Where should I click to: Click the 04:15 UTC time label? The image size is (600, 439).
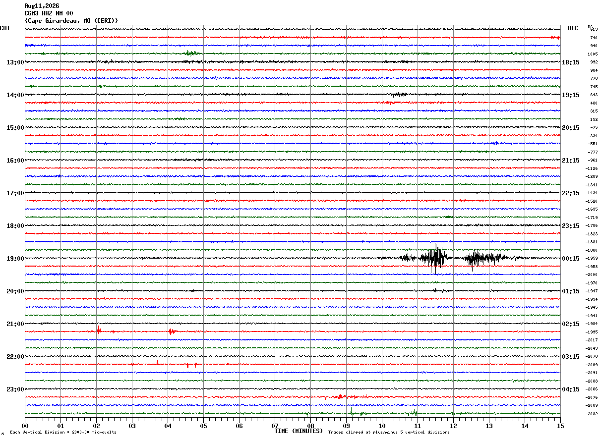(571, 389)
